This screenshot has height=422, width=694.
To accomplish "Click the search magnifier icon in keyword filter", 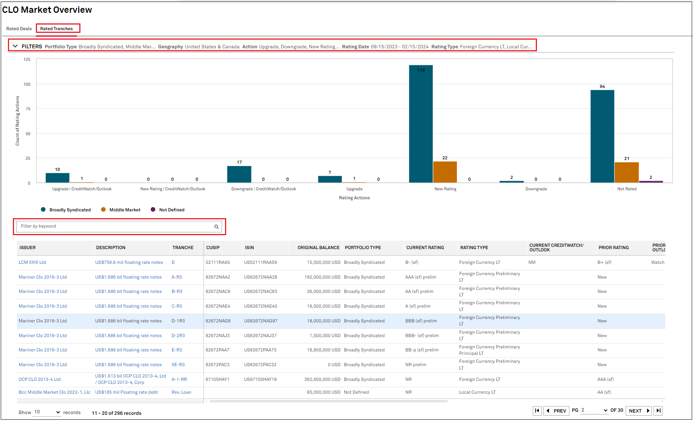I will pyautogui.click(x=216, y=226).
